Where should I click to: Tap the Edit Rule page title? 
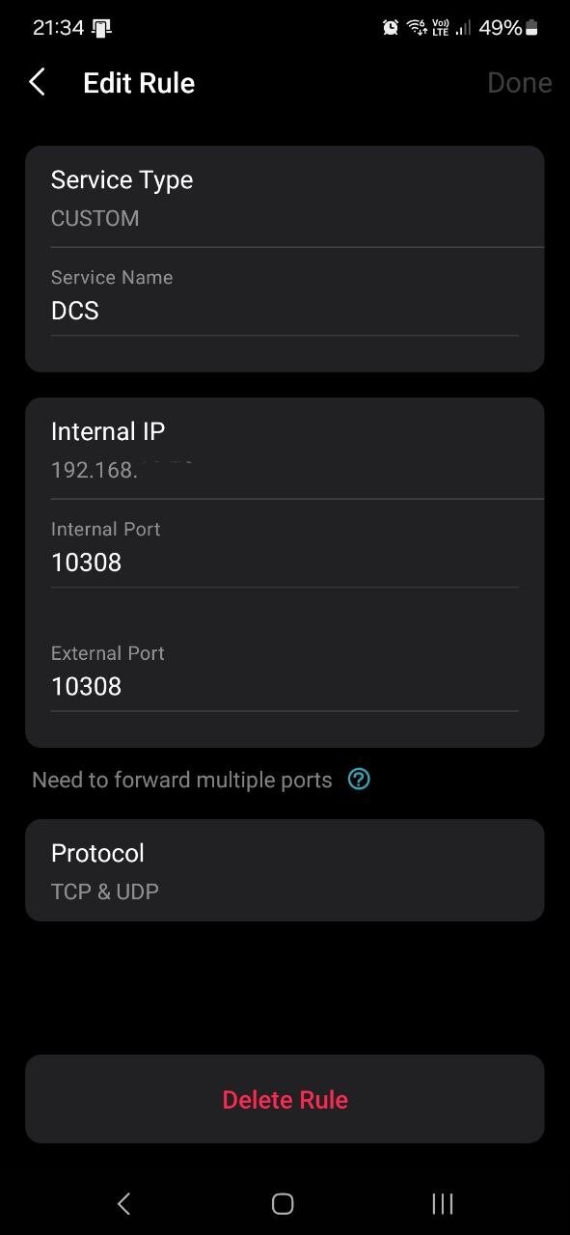click(139, 83)
